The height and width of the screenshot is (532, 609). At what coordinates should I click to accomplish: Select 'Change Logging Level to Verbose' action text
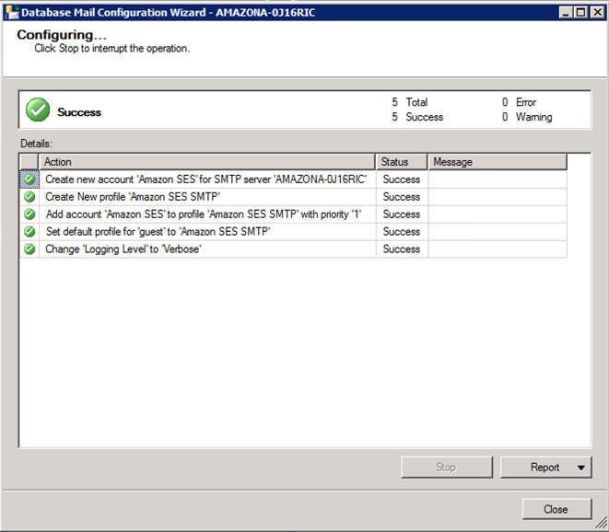click(x=123, y=249)
